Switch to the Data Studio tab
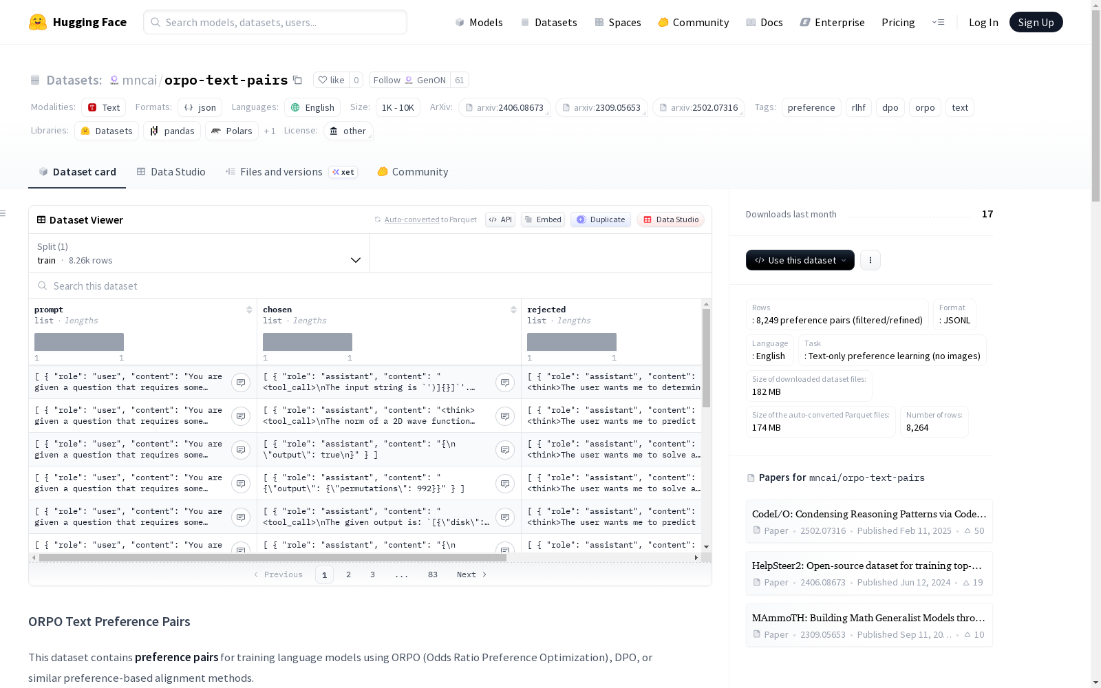Viewport: 1101px width, 688px height. coord(171,172)
